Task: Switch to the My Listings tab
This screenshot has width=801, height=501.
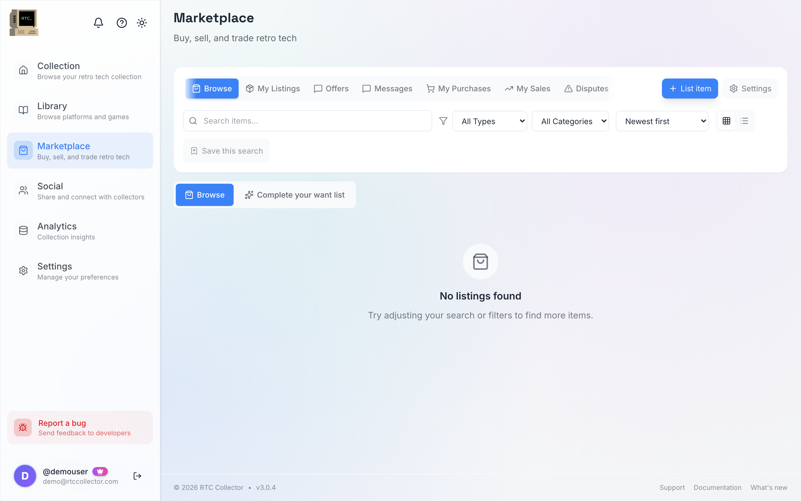Action: [273, 89]
